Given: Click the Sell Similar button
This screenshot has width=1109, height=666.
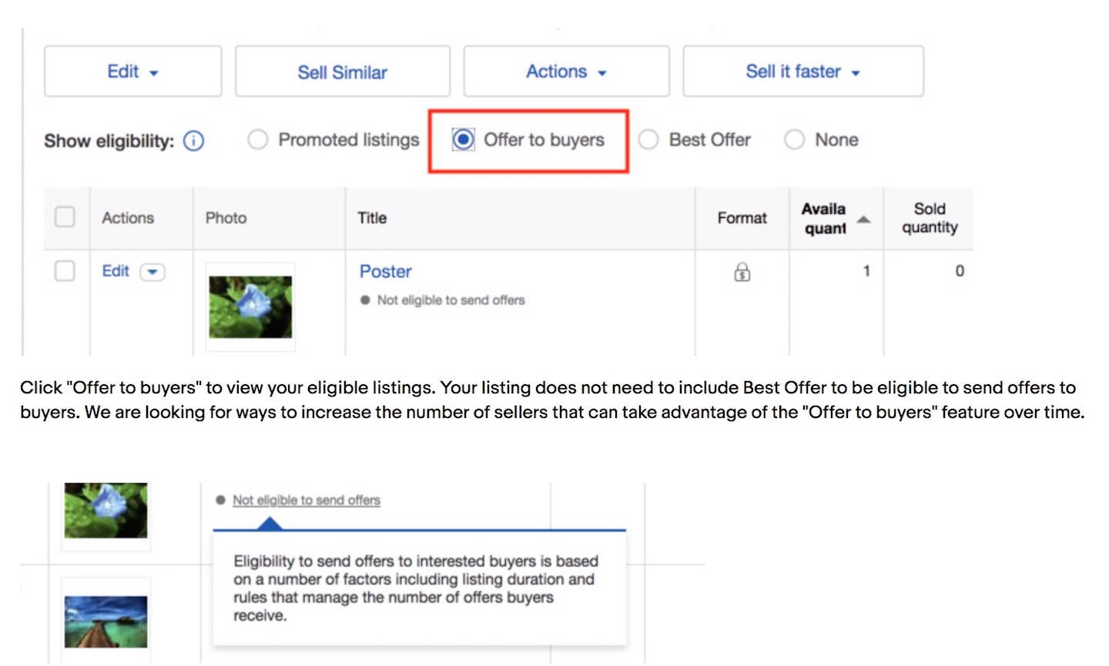Looking at the screenshot, I should (343, 72).
